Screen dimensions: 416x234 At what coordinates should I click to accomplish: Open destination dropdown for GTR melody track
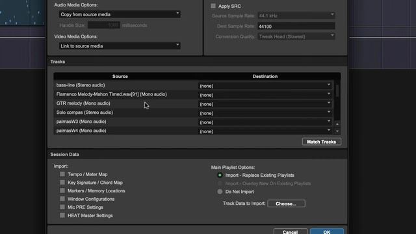[x=265, y=104]
